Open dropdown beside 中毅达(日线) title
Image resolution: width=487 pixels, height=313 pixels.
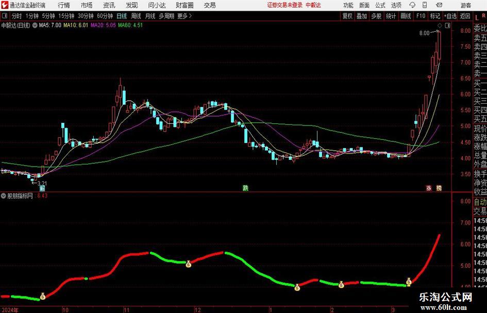coord(35,25)
